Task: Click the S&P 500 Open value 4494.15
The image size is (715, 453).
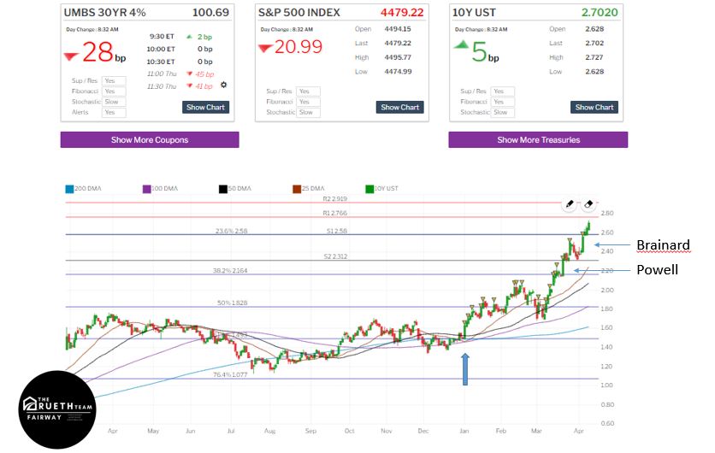Action: 398,29
